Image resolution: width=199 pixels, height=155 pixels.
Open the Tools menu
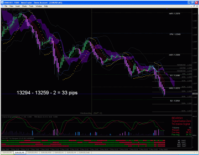tap(31, 6)
